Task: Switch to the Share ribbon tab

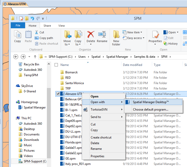Action: [x=47, y=26]
